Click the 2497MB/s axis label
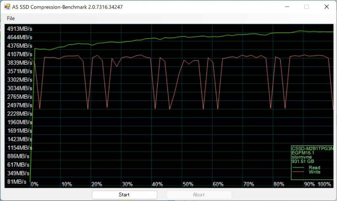Screen dimensions: 337x201 coord(19,105)
